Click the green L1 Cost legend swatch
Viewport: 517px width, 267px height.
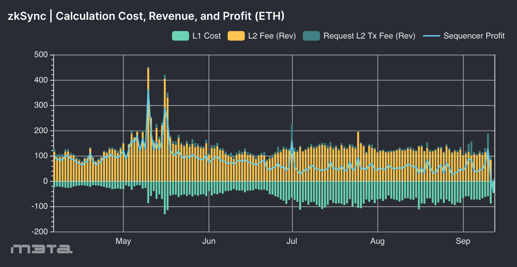(180, 36)
